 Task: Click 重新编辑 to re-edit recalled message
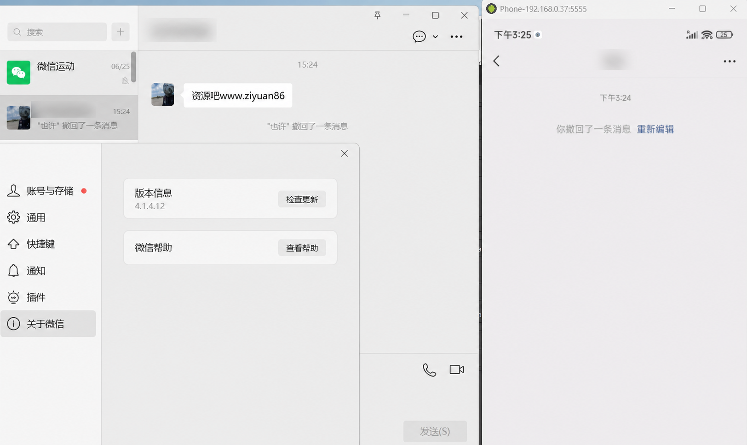[655, 129]
